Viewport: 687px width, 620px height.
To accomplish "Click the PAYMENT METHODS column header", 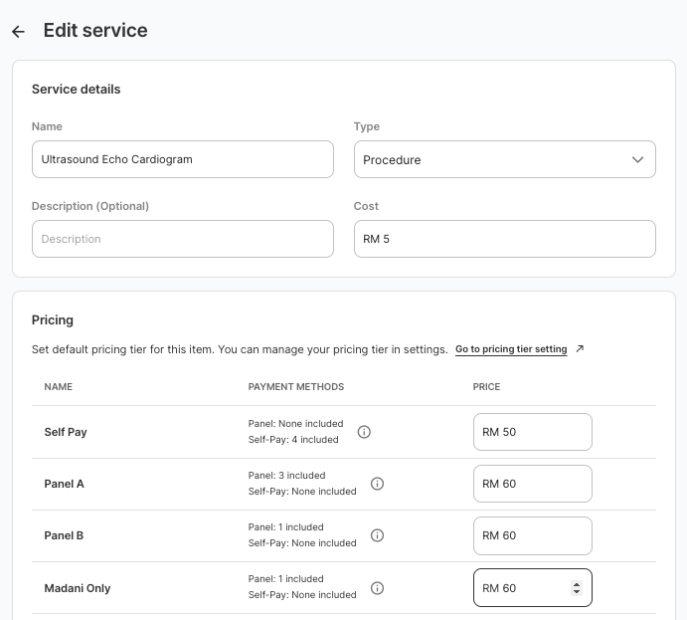I will click(x=295, y=386).
